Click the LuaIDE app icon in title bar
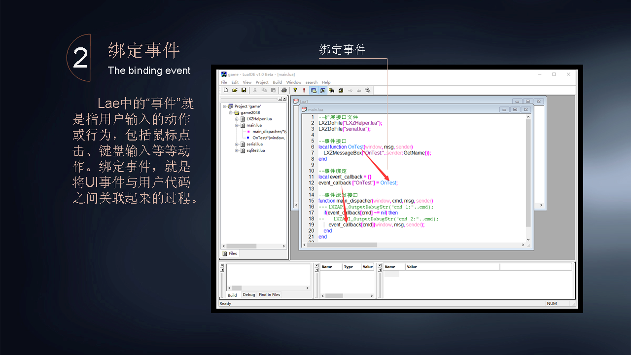The width and height of the screenshot is (631, 355). coord(224,74)
